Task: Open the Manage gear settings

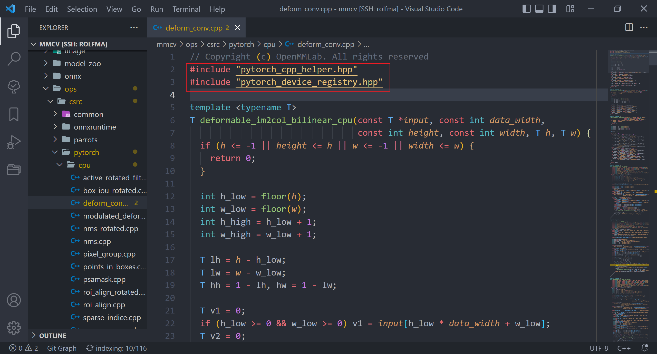Action: tap(14, 328)
